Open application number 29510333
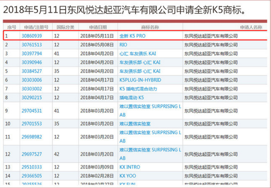The width and height of the screenshot is (271, 188). pos(32,167)
